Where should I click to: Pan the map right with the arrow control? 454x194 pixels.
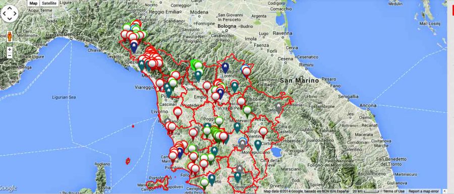15,14
